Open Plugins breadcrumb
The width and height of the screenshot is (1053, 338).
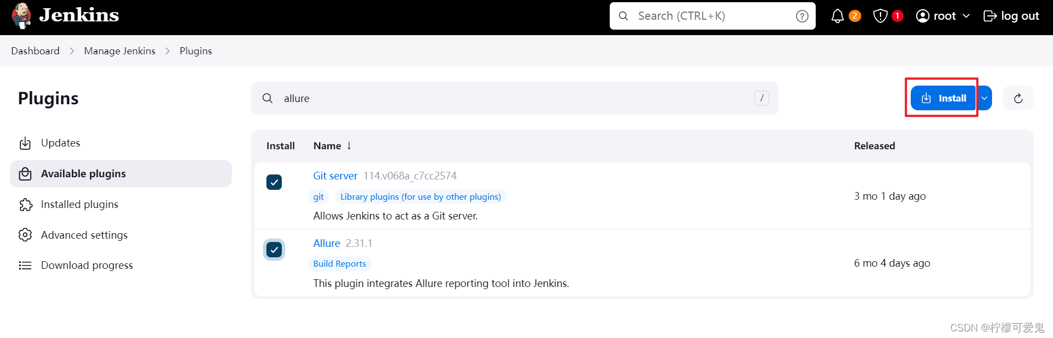(196, 50)
